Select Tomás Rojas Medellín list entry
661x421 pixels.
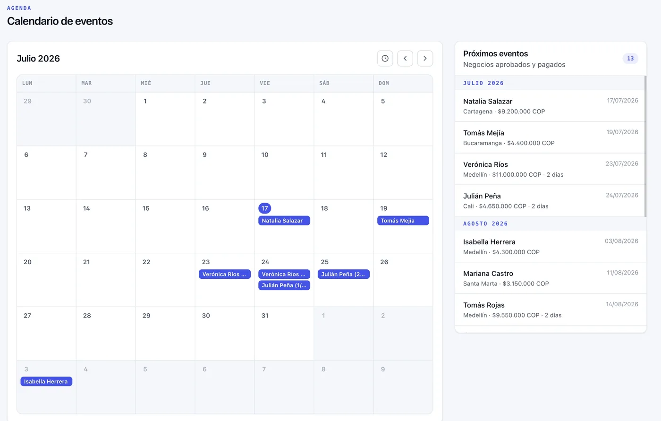[x=550, y=310]
